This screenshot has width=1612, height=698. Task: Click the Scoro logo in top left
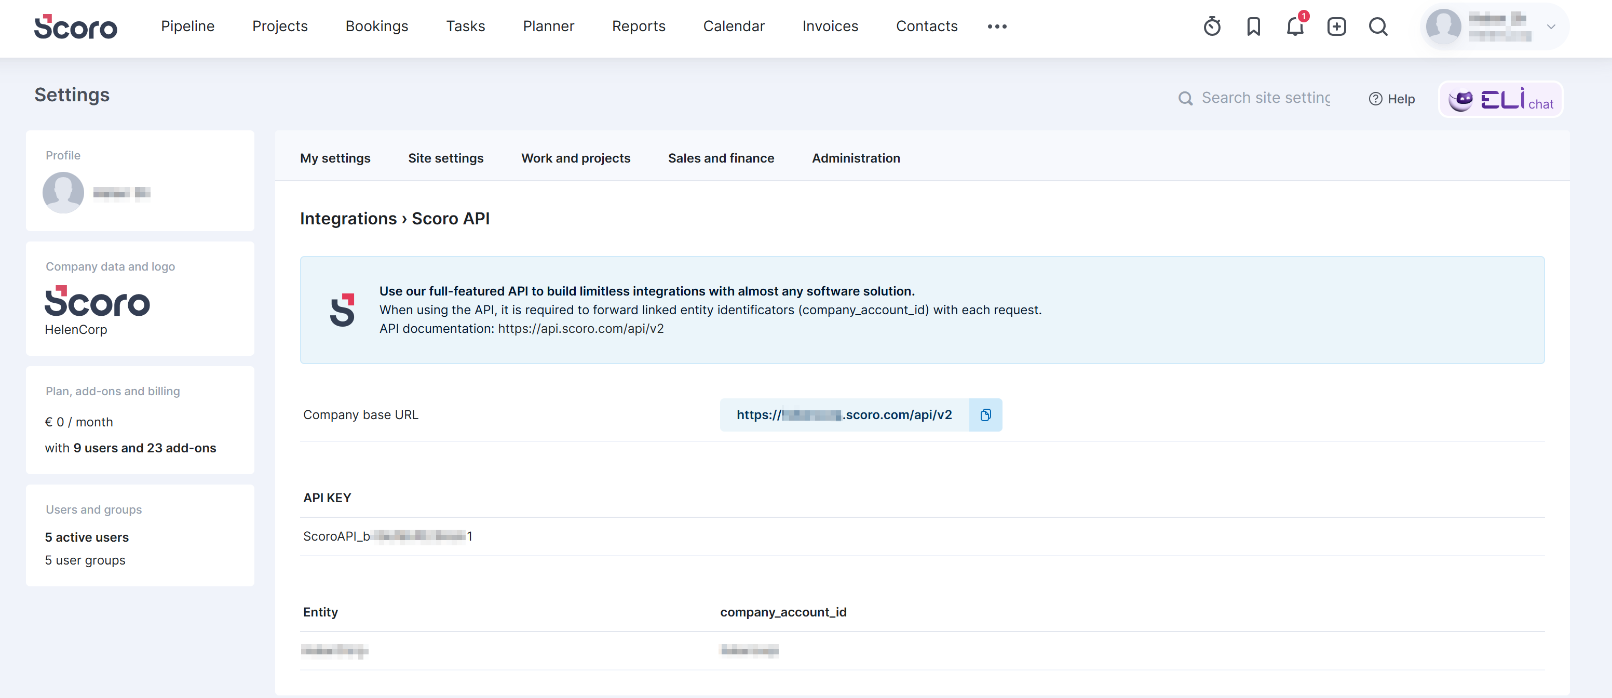pos(77,26)
